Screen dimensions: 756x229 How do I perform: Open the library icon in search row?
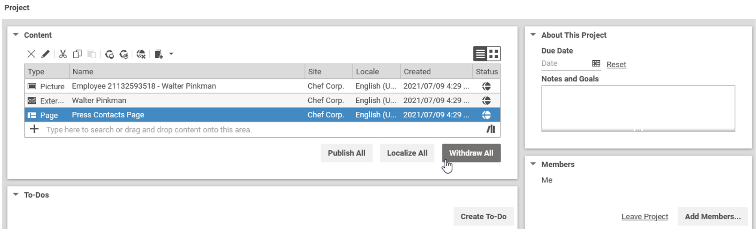491,129
